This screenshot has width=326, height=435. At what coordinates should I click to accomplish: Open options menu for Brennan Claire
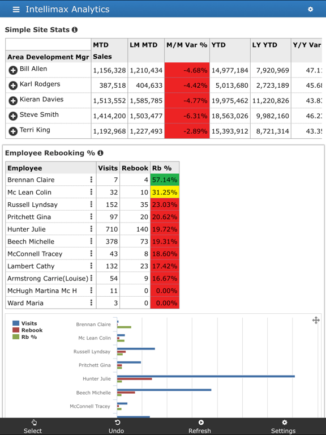click(91, 180)
